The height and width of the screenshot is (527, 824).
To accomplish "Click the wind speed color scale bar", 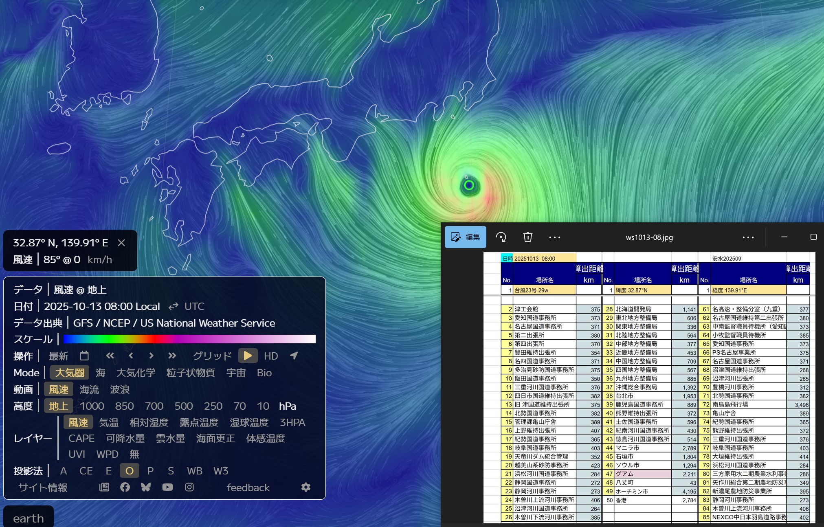I will click(189, 339).
